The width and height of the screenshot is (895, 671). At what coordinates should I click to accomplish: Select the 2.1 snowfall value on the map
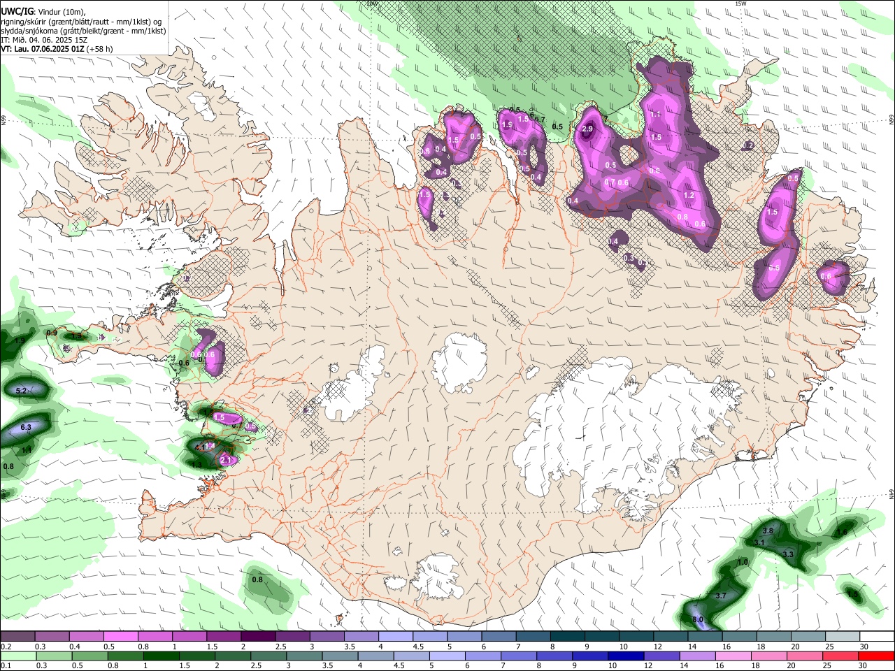pos(225,460)
